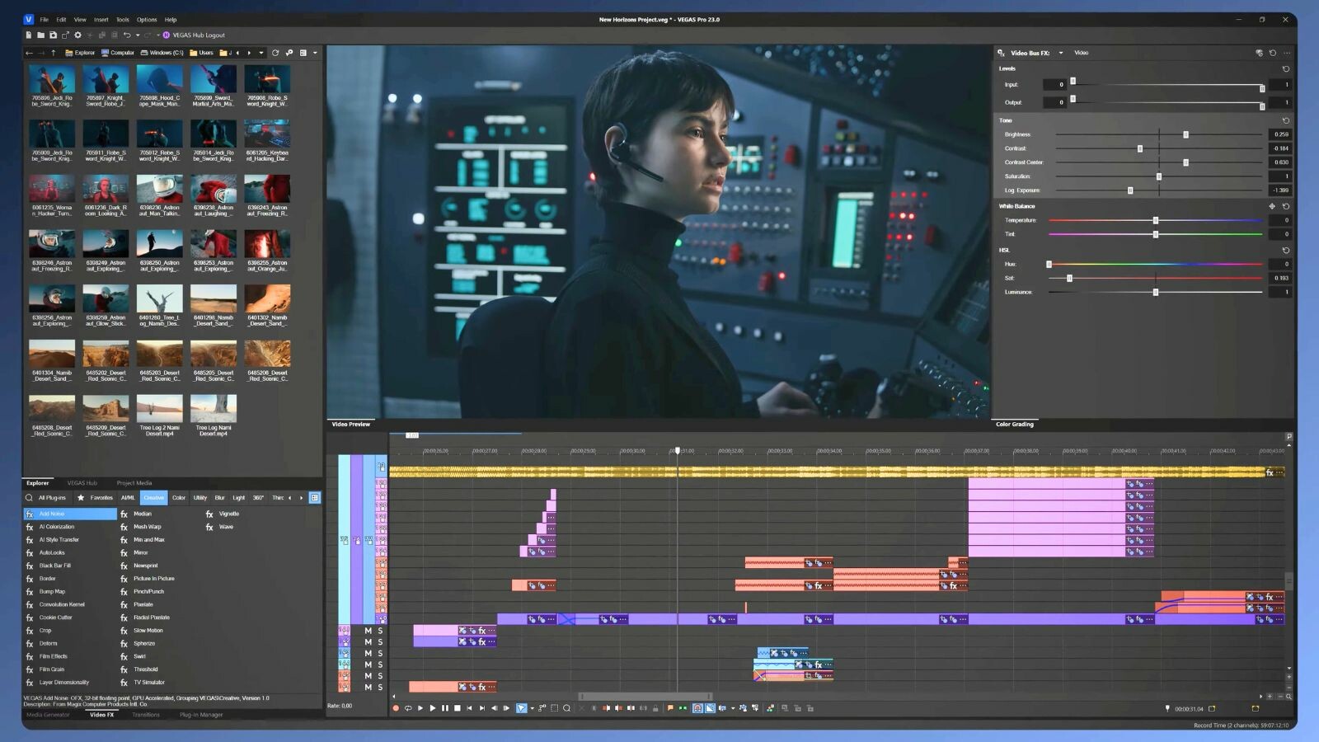
Task: Activate the Zoom magnifier tool in the timeline
Action: click(x=567, y=708)
